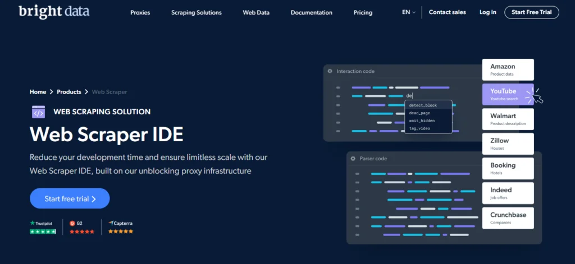575x264 pixels.
Task: Click the chevron after Products breadcrumb
Action: point(86,92)
